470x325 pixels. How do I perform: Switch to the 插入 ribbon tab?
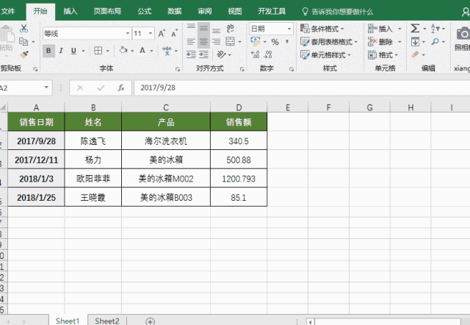coord(70,12)
